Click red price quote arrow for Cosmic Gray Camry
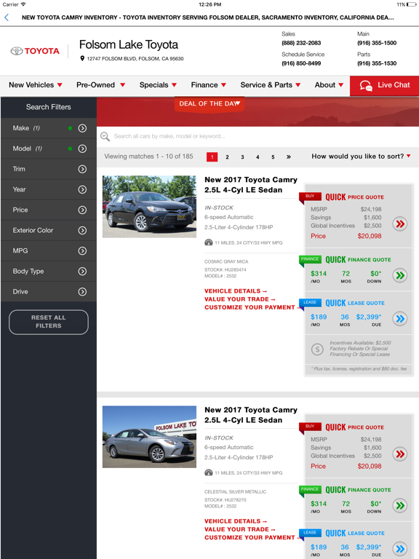 pyautogui.click(x=400, y=224)
